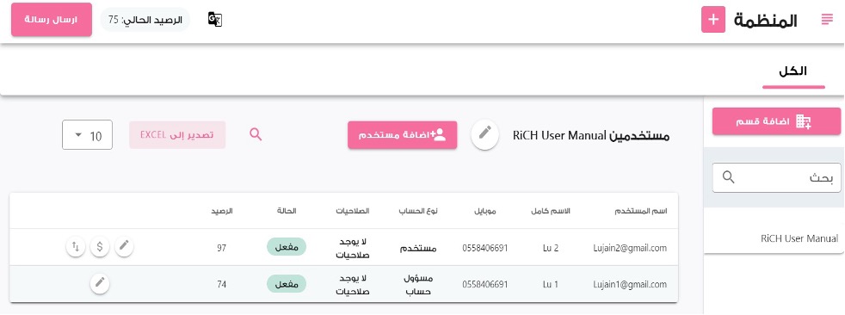Edit the Lujain2@gmail.com user row pencil
The height and width of the screenshot is (315, 845).
point(124,246)
